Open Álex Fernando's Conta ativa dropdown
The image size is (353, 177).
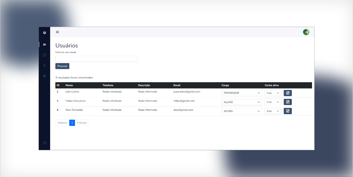click(x=273, y=111)
